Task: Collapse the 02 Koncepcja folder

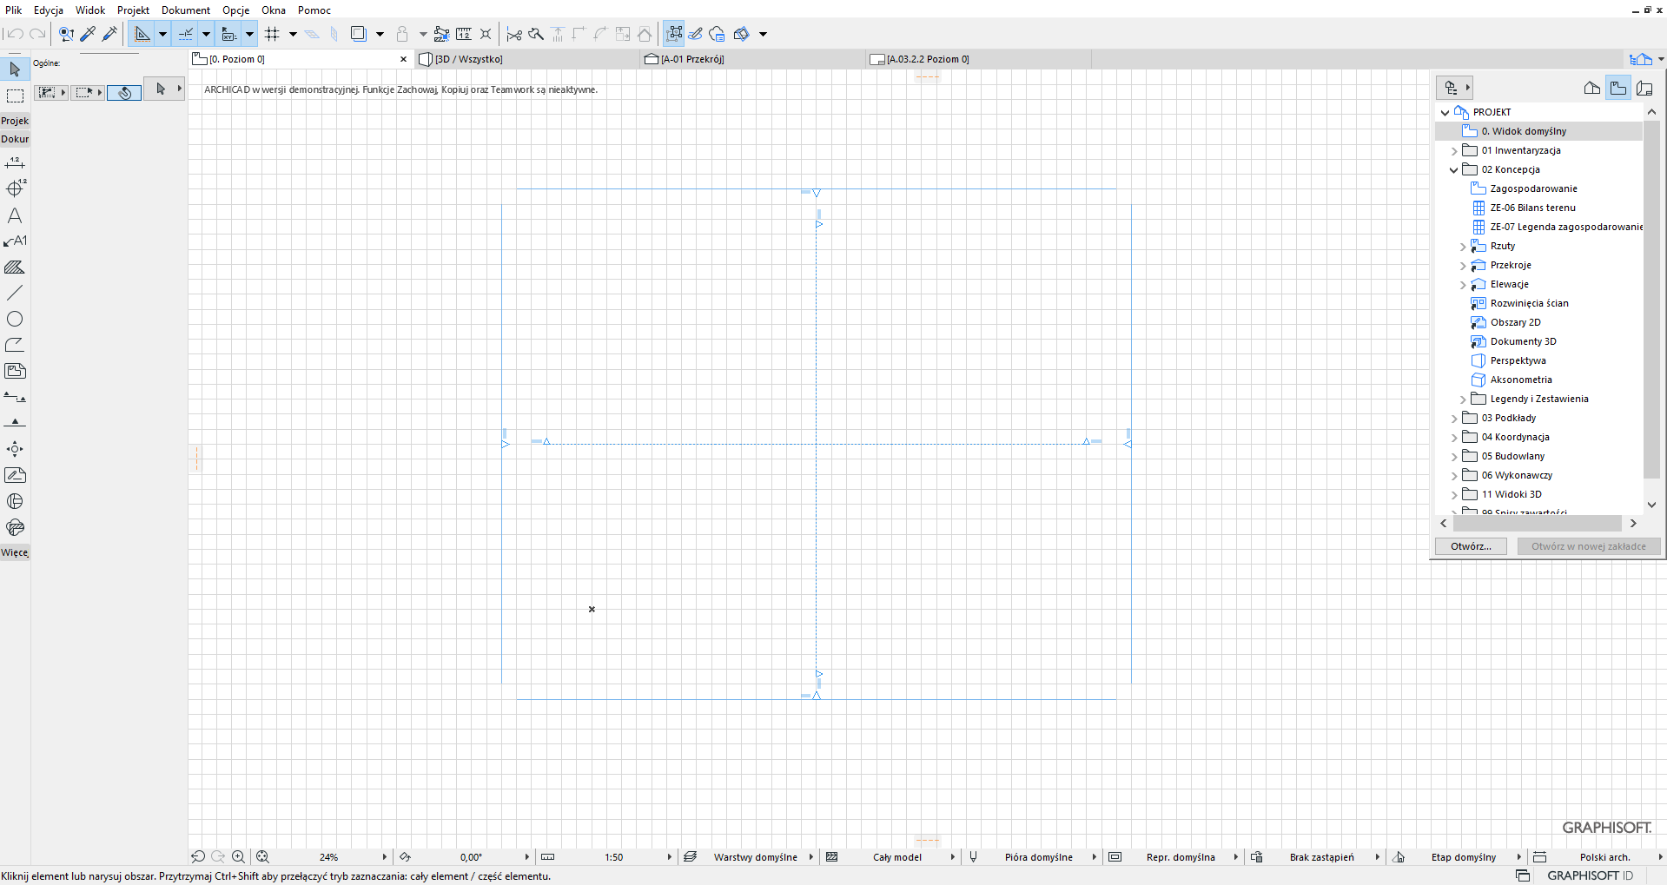Action: [1454, 170]
